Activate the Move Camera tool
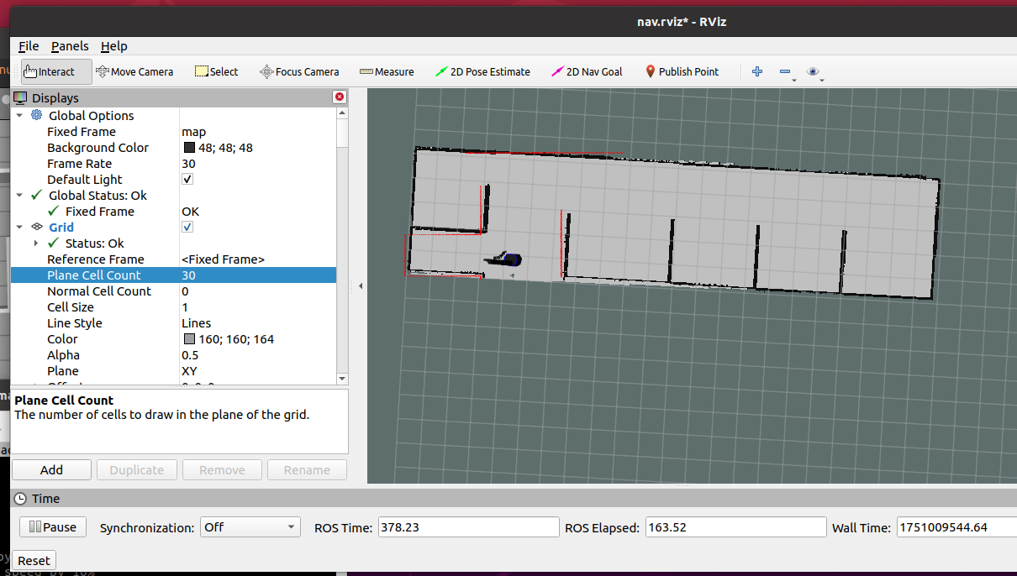Screen dimensions: 1017x576 tap(134, 71)
